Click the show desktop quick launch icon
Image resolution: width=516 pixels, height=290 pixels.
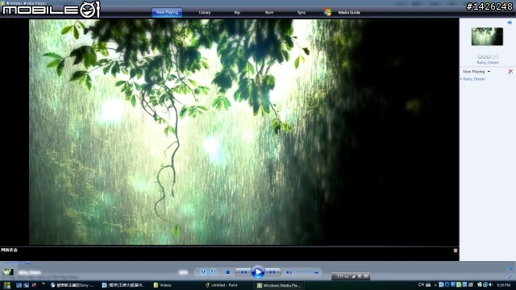click(x=19, y=285)
